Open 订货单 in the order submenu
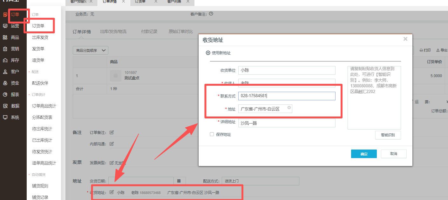The height and width of the screenshot is (200, 448). click(38, 26)
